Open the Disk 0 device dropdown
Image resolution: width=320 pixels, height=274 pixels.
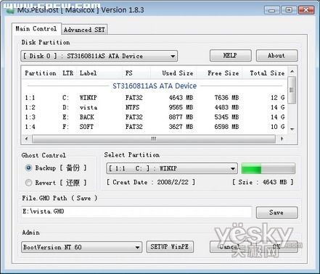(x=99, y=56)
